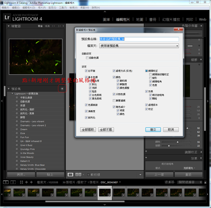
Task: Switch to the 幻燈片播放 module
Action: tap(171, 20)
